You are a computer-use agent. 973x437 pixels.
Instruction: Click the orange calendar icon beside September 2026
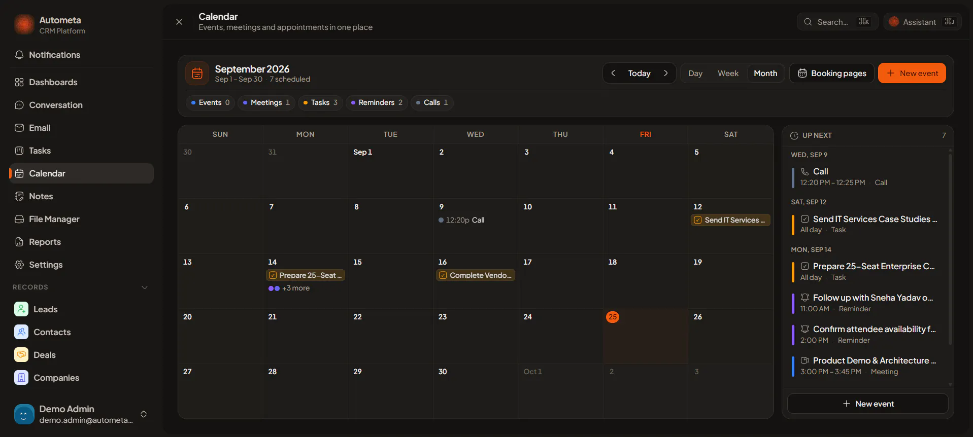[x=197, y=74]
